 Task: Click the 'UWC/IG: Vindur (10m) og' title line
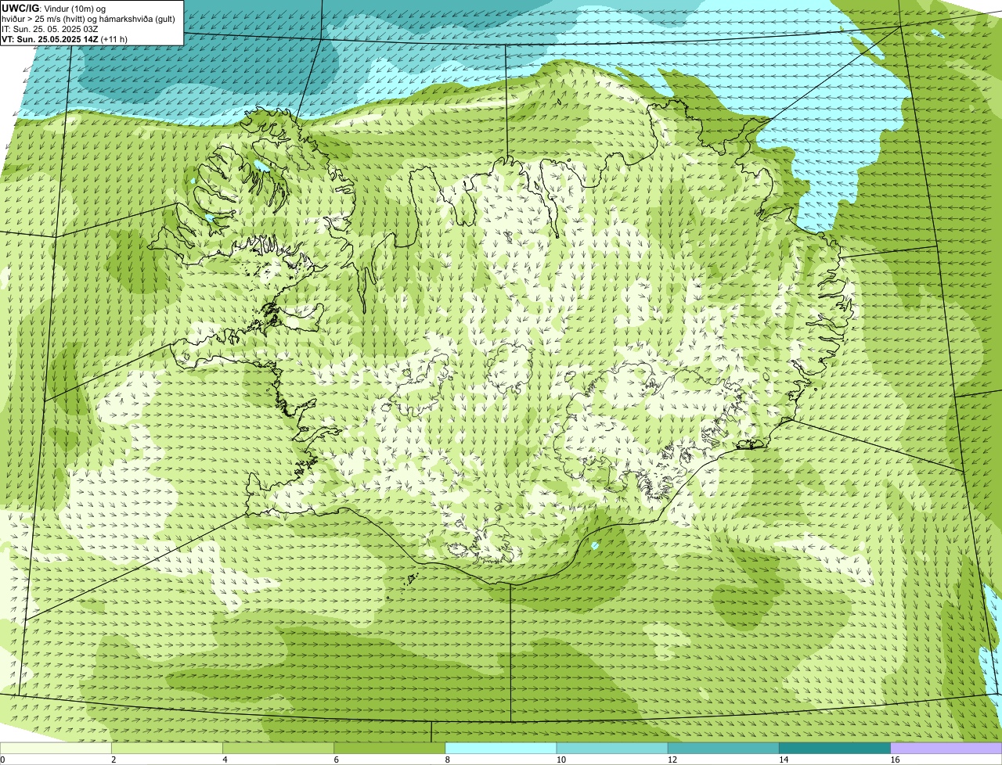tap(53, 9)
